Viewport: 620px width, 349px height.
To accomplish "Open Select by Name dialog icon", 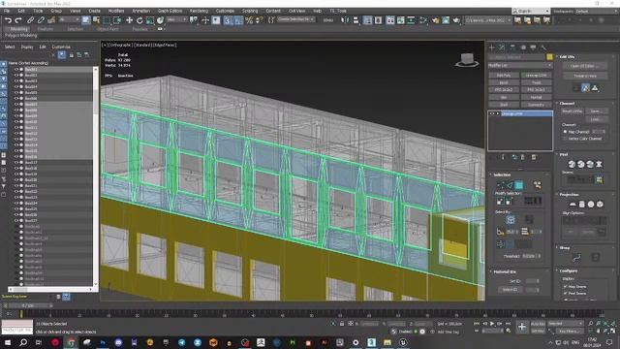I will tap(96, 19).
